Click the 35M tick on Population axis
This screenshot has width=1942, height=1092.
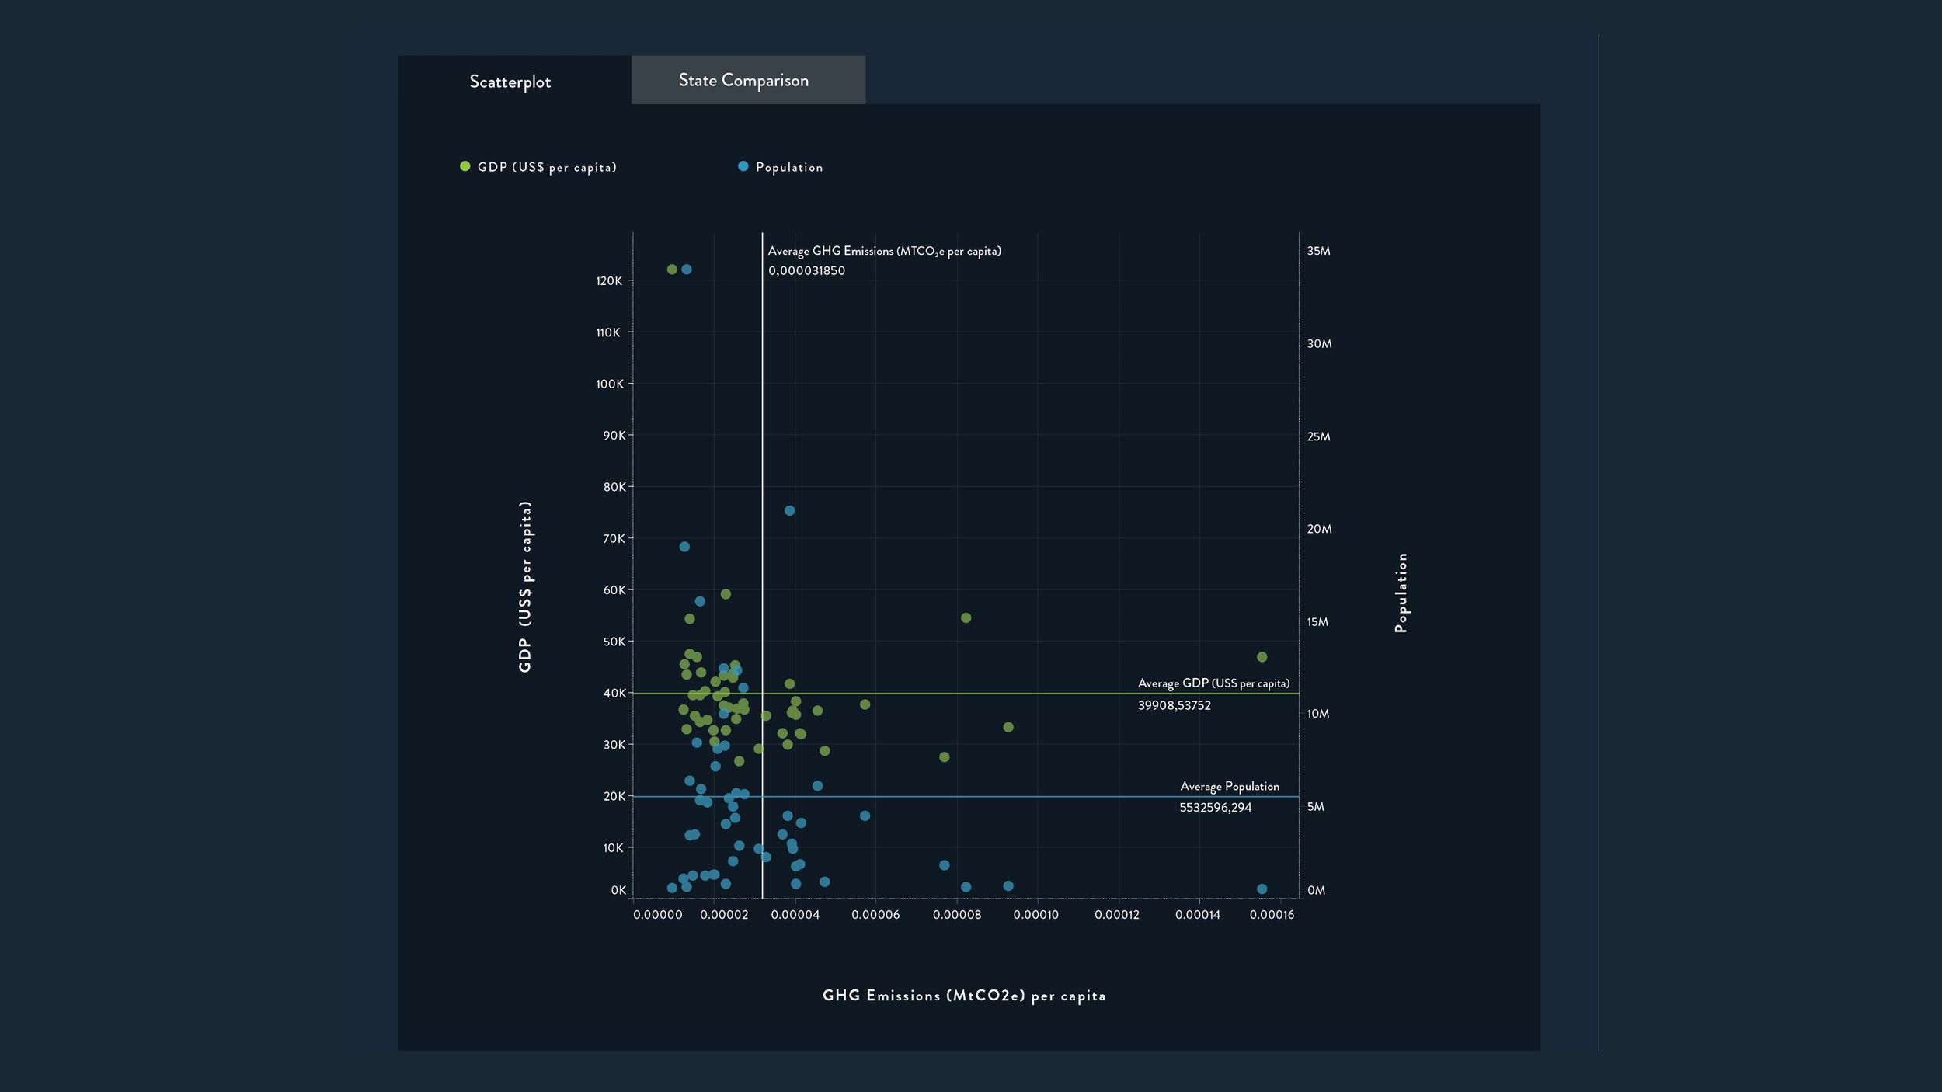[x=1318, y=251]
